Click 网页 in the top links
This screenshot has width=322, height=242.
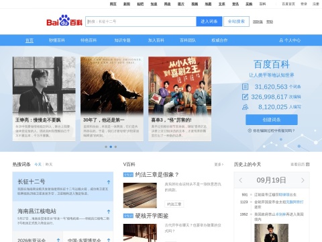pyautogui.click(x=113, y=4)
